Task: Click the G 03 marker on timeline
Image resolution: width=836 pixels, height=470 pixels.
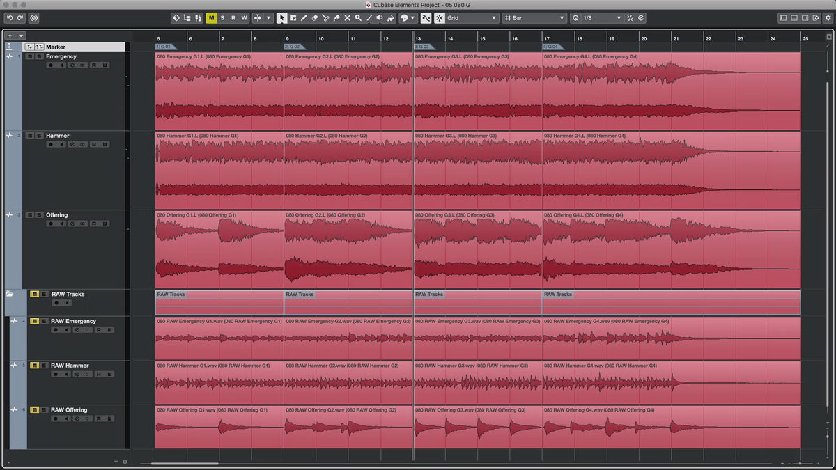Action: tap(422, 47)
